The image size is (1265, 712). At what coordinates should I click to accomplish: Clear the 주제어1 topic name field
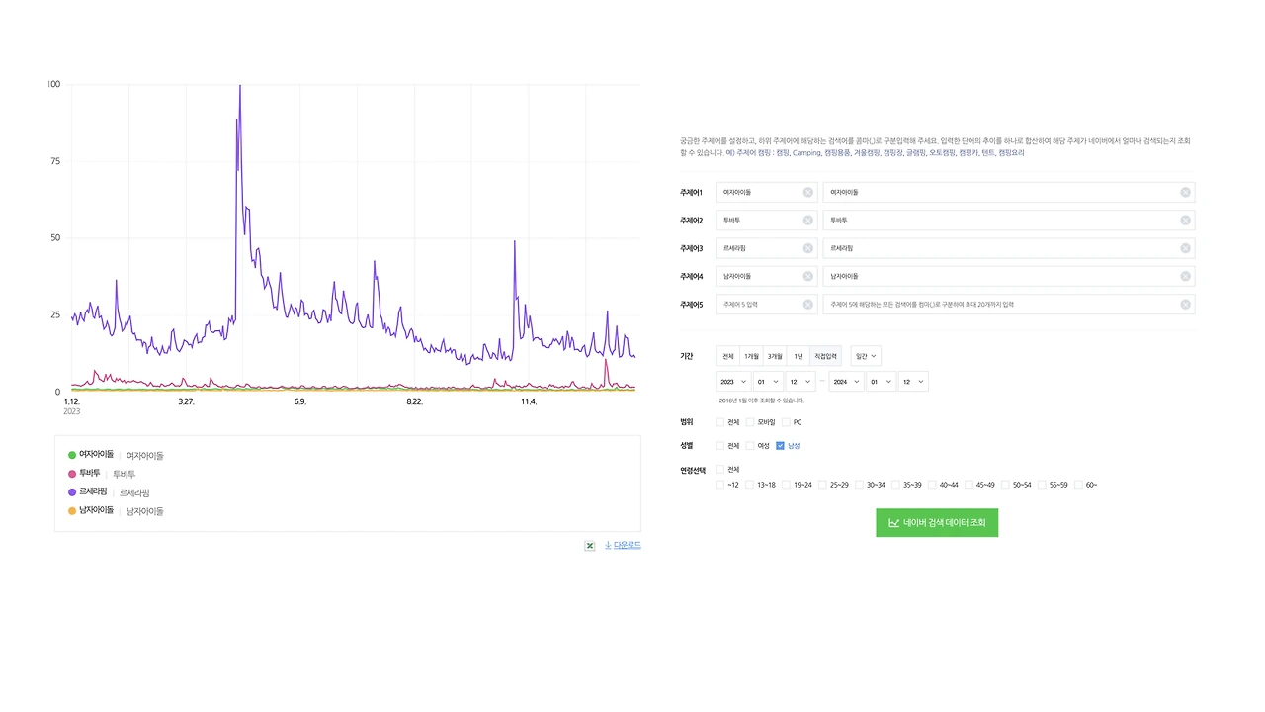(x=807, y=192)
